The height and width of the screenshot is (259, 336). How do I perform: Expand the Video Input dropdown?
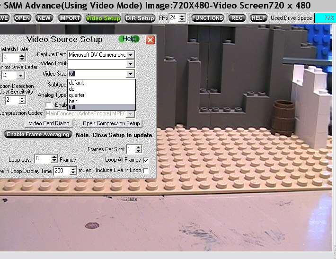(x=130, y=64)
